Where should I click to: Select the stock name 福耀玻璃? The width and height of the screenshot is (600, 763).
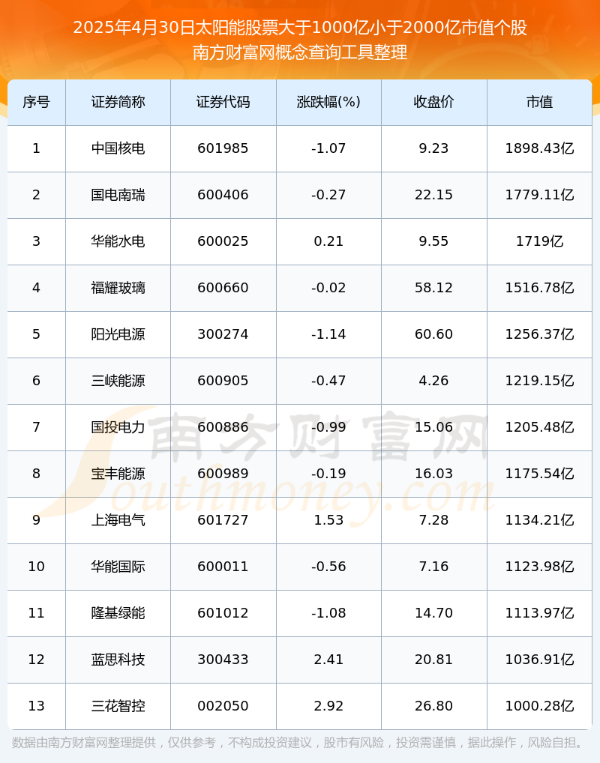coord(118,288)
